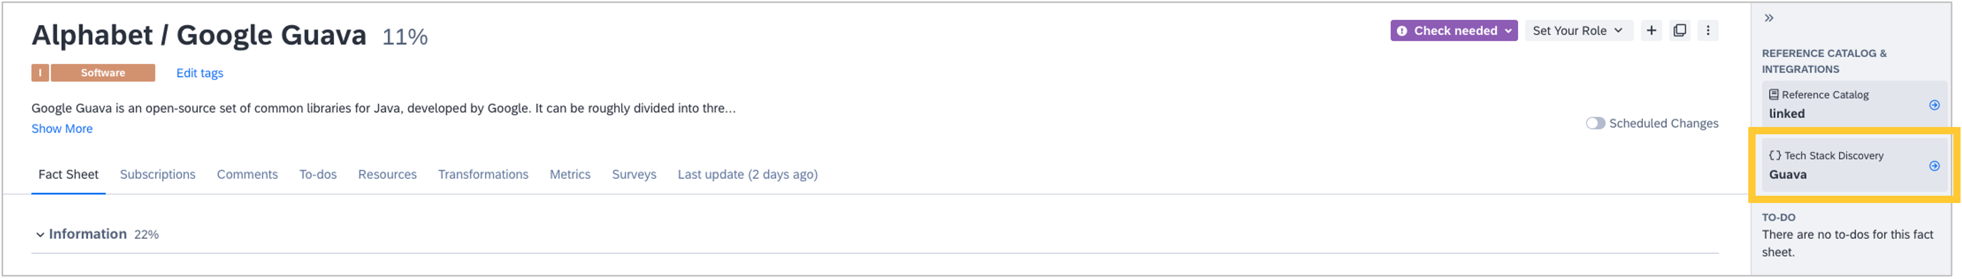This screenshot has height=279, width=1962.
Task: Click the Reference Catalog arrow icon
Action: pyautogui.click(x=1934, y=105)
